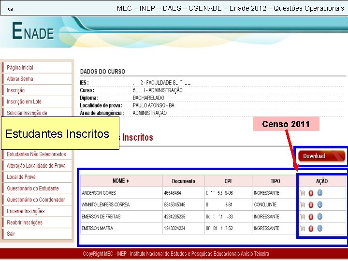Select the name EMERSON MAFRA
The image size is (348, 261).
coord(97,228)
